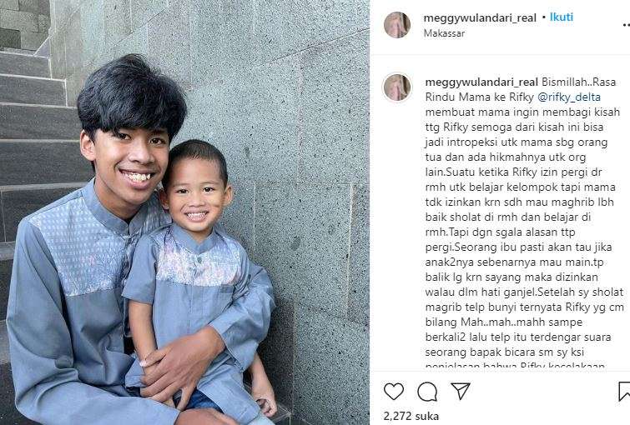The image size is (630, 425).
Task: Open the more options dots in the post header
Action: [x=626, y=25]
